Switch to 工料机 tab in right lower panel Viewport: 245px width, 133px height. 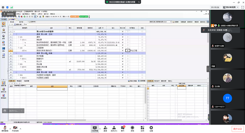click(150, 81)
